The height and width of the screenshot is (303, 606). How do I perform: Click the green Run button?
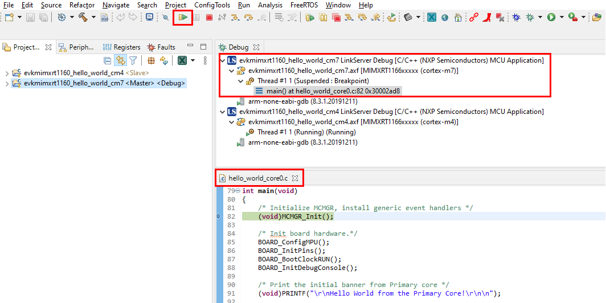click(x=551, y=18)
